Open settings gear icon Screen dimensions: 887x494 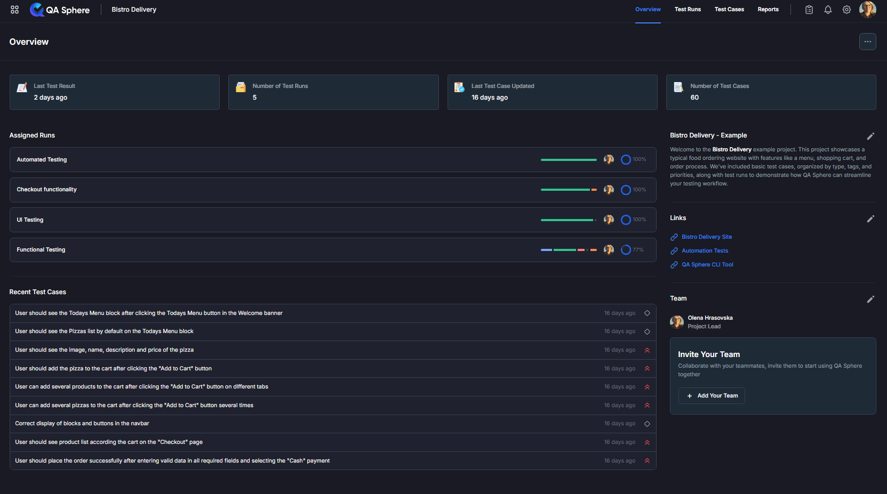pos(846,10)
